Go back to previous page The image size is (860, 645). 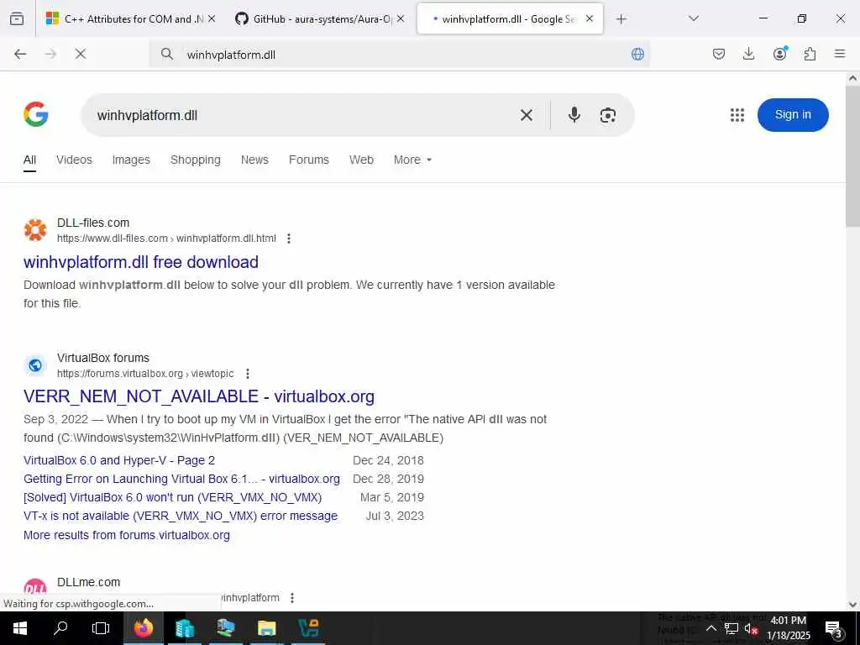pyautogui.click(x=20, y=54)
